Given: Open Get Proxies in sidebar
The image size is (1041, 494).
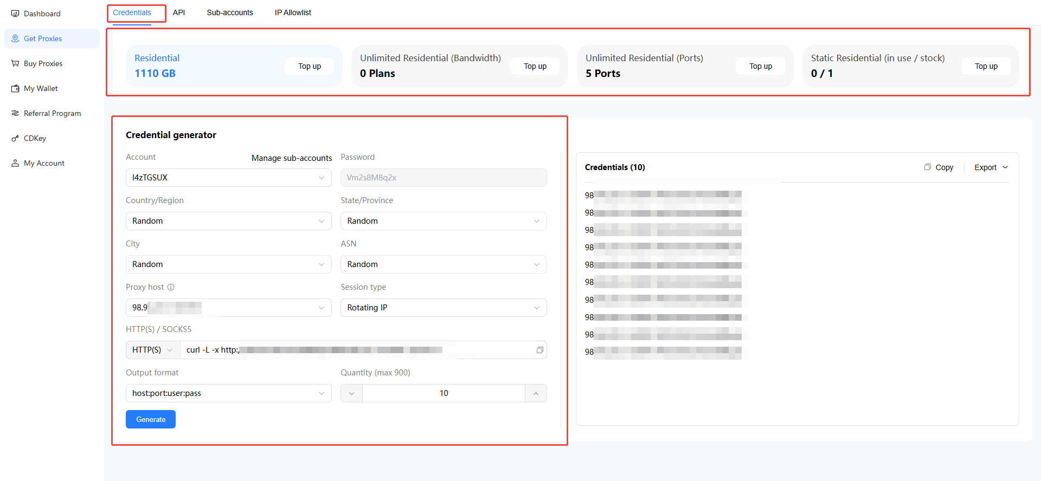Looking at the screenshot, I should (52, 38).
